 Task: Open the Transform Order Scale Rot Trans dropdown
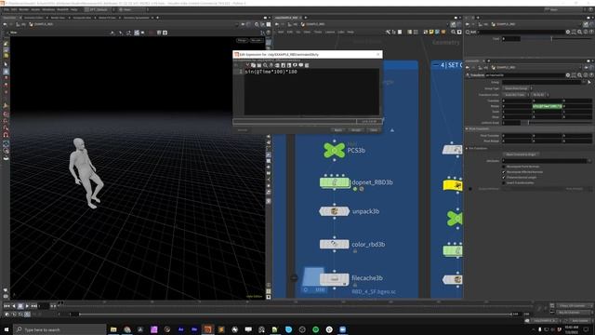[516, 95]
